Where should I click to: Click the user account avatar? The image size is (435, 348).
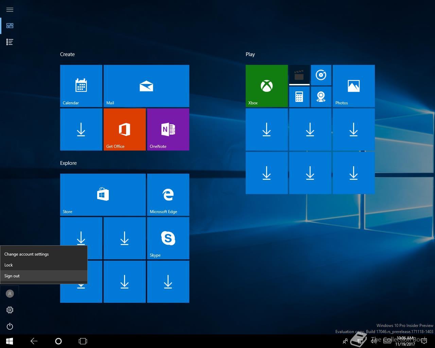point(10,294)
